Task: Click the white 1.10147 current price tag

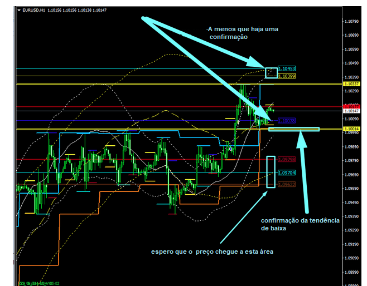Action: (351, 111)
